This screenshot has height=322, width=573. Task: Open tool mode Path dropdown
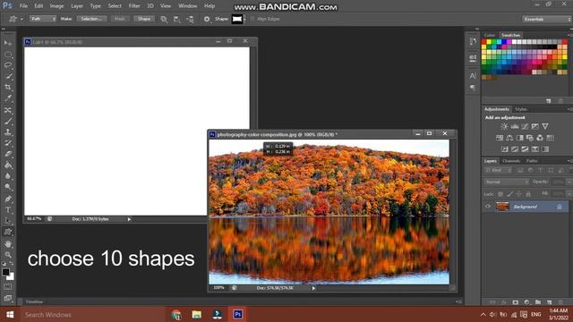(43, 19)
